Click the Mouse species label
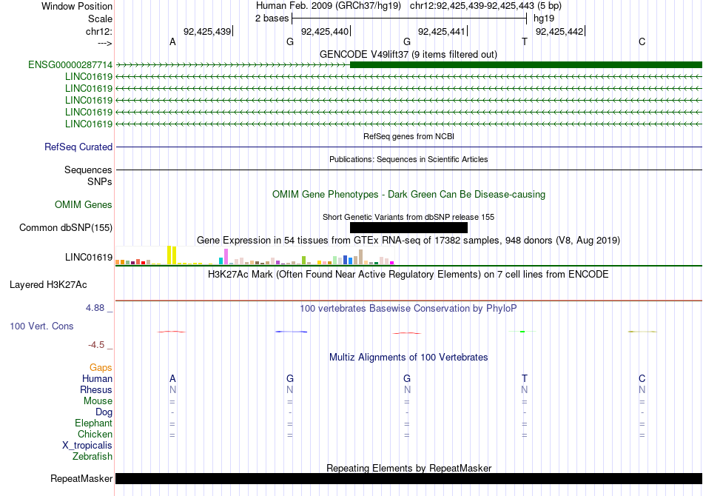This screenshot has height=496, width=703. (x=98, y=401)
